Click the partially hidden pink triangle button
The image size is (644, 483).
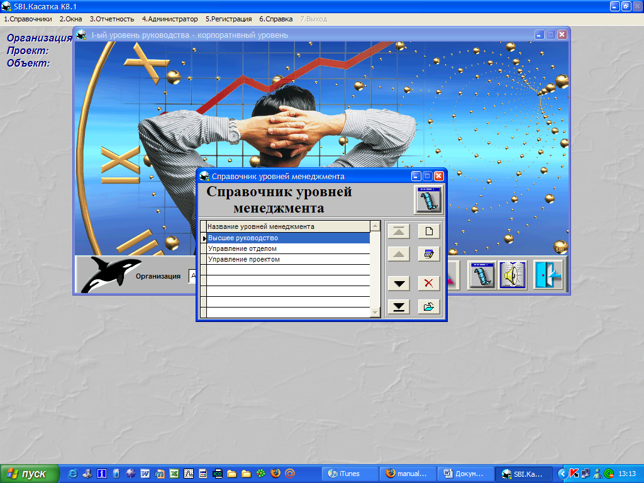coord(453,275)
